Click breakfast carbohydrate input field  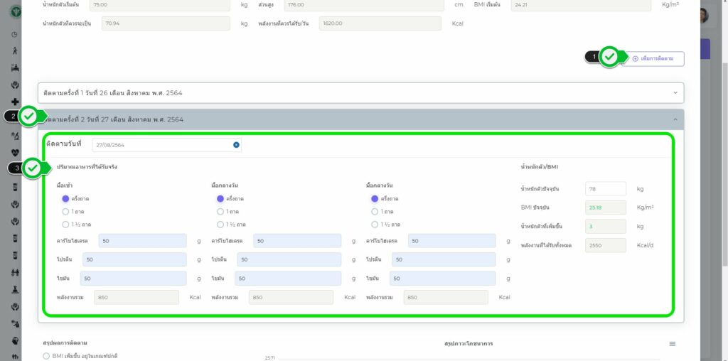point(142,241)
